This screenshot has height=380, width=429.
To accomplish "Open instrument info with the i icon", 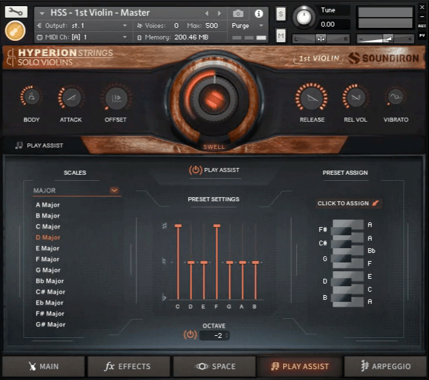I will (x=259, y=13).
